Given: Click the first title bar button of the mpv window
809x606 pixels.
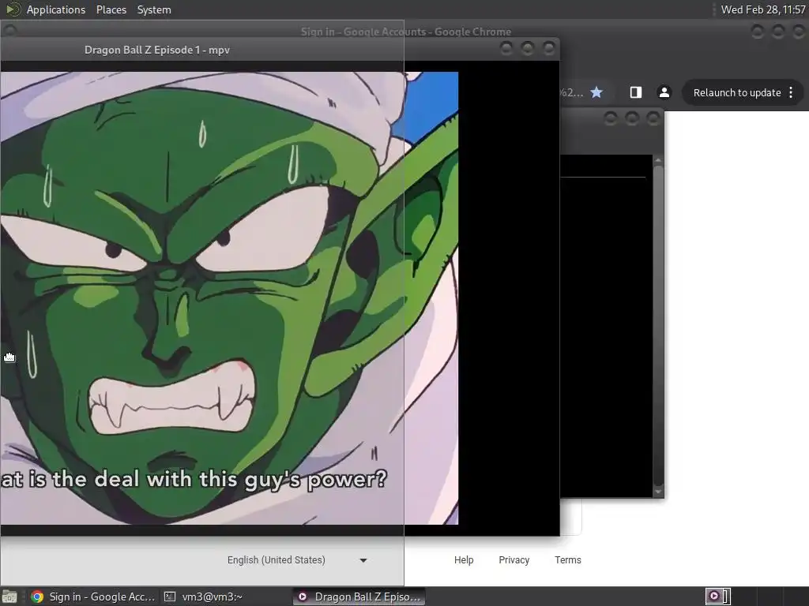Looking at the screenshot, I should pos(506,48).
